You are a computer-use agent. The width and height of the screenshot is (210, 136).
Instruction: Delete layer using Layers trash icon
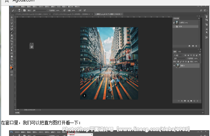(x=197, y=101)
